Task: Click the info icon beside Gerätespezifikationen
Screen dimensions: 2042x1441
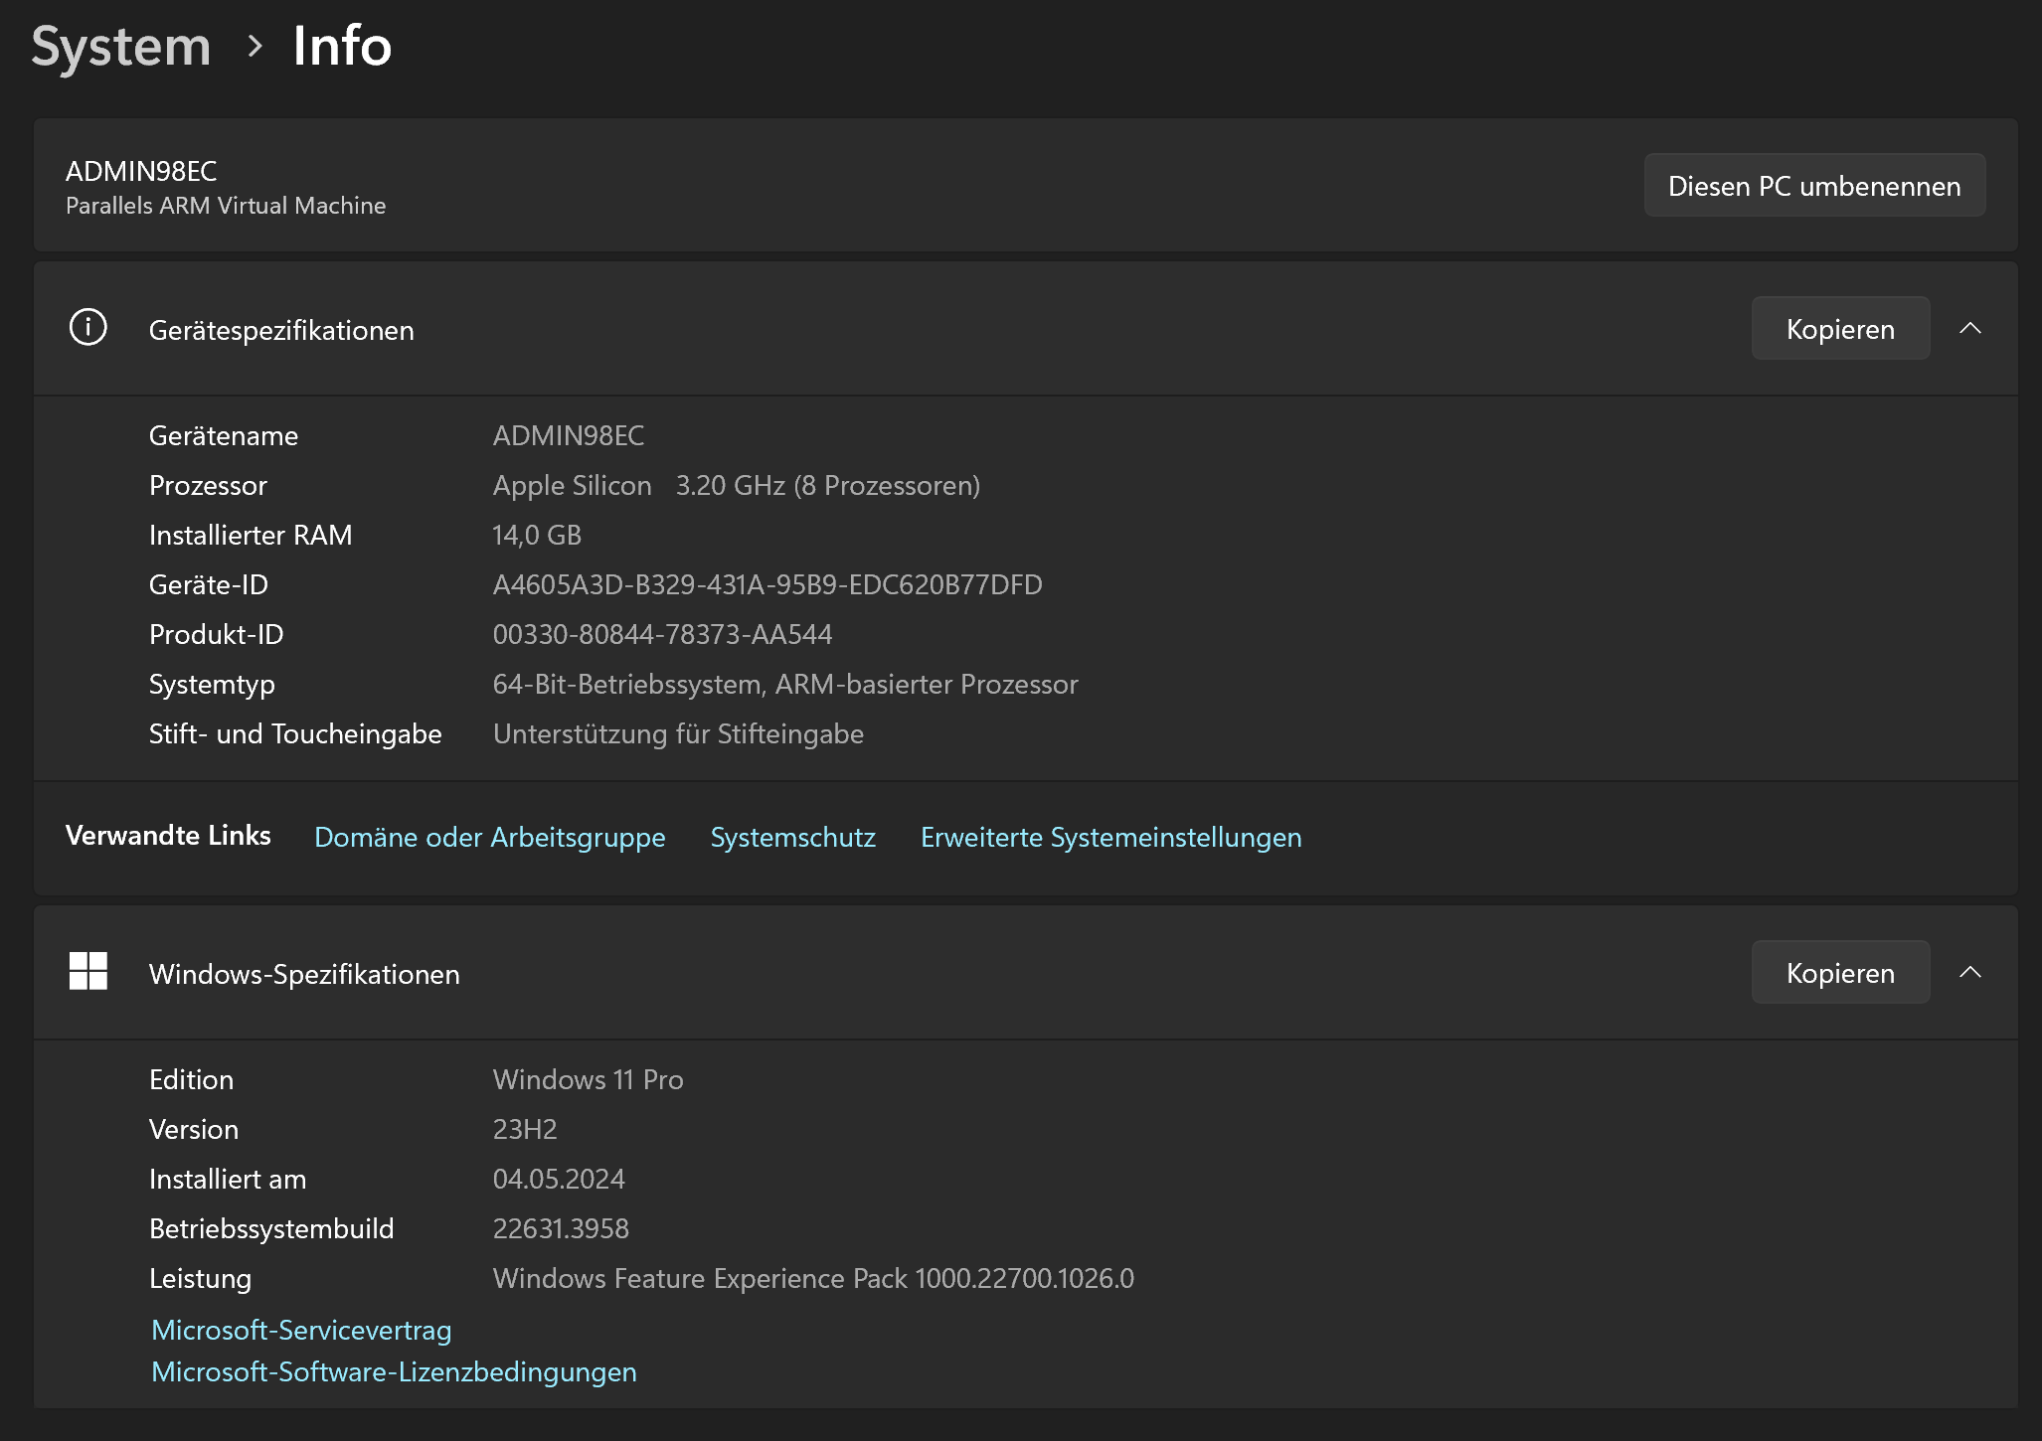Action: [87, 327]
